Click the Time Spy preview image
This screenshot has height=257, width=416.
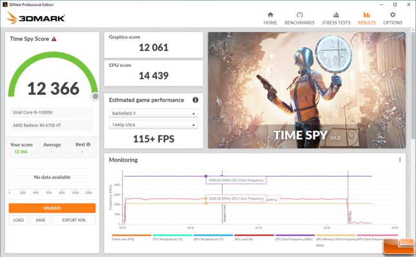point(307,90)
